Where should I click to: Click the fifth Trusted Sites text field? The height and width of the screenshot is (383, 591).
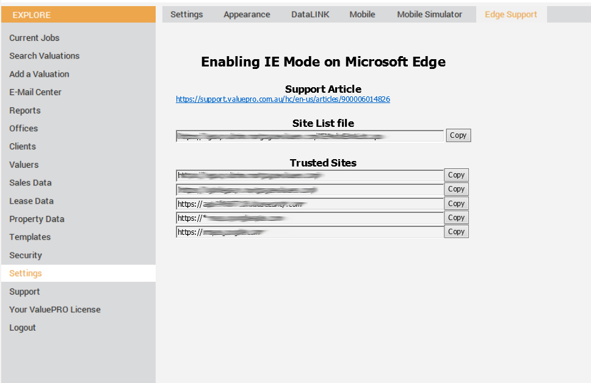[310, 232]
